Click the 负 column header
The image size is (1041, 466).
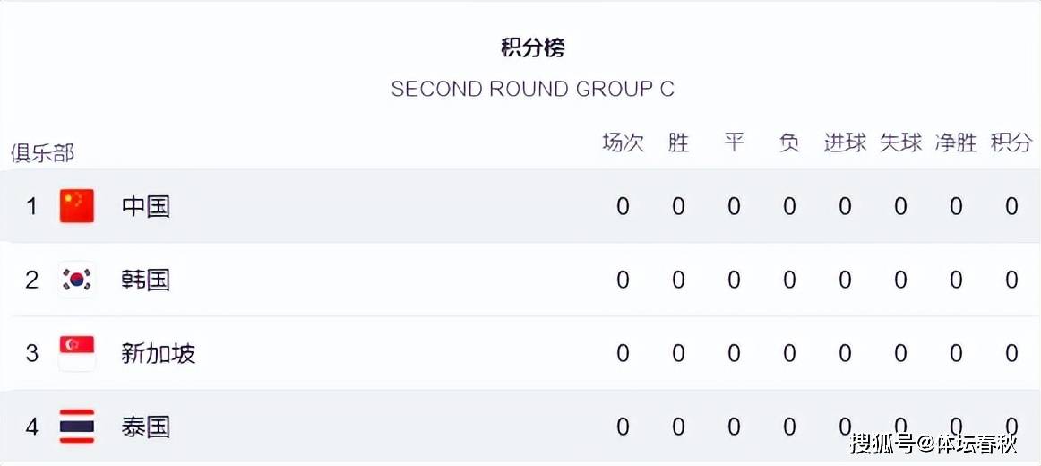tap(789, 142)
